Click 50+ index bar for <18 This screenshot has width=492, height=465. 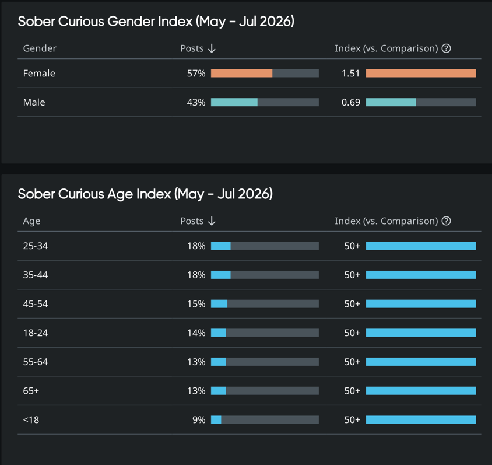pyautogui.click(x=421, y=420)
